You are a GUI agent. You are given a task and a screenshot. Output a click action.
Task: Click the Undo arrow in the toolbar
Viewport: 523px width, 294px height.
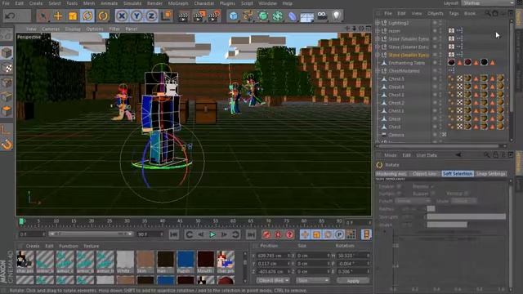(10, 16)
